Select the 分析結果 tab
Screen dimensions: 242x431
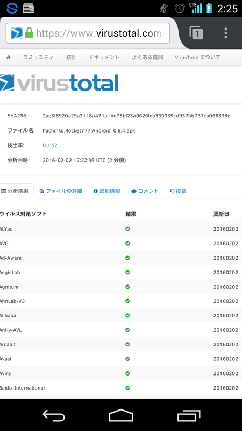click(17, 191)
